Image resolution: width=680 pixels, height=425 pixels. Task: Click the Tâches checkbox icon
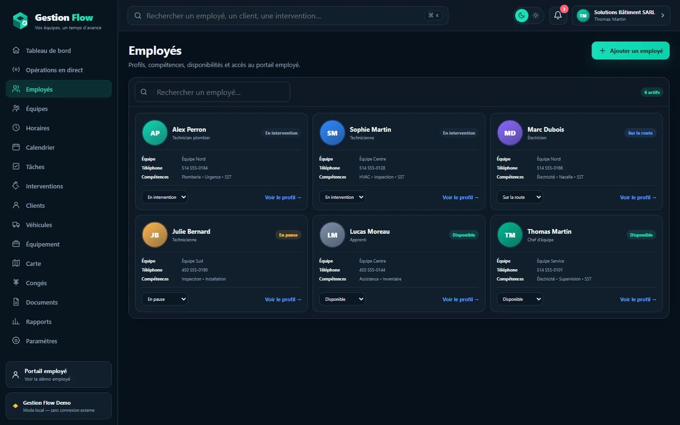pos(16,166)
